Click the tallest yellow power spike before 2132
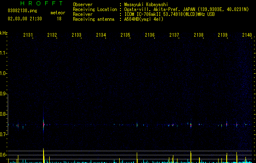Viewport: 256px width, 163px height. pyautogui.click(x=44, y=156)
